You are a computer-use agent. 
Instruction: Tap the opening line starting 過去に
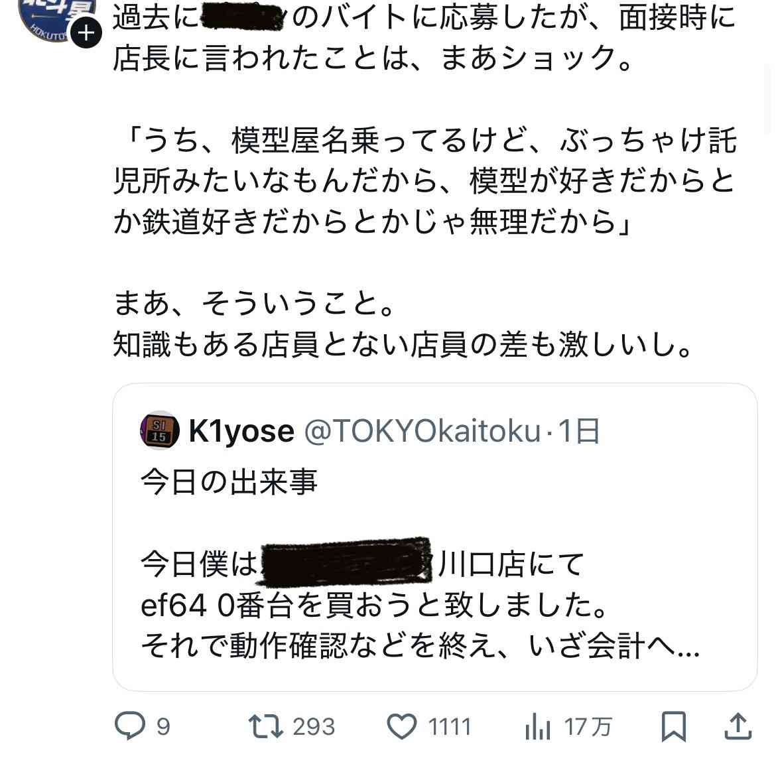(x=424, y=19)
